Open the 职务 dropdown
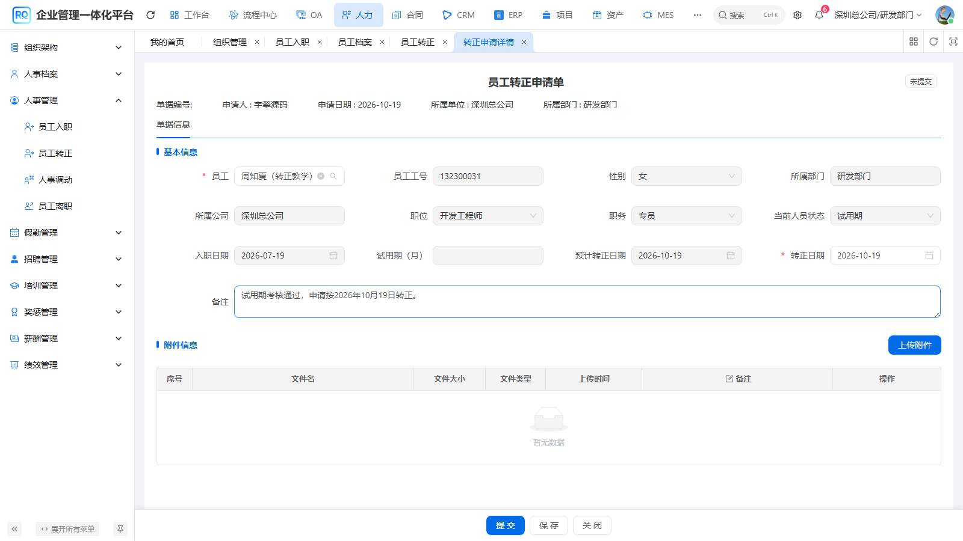963x541 pixels. pyautogui.click(x=687, y=216)
